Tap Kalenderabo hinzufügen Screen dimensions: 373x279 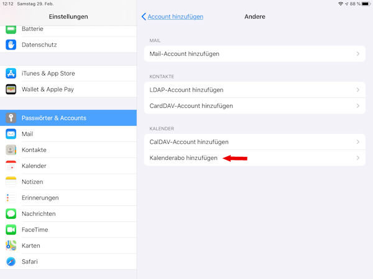pyautogui.click(x=184, y=158)
